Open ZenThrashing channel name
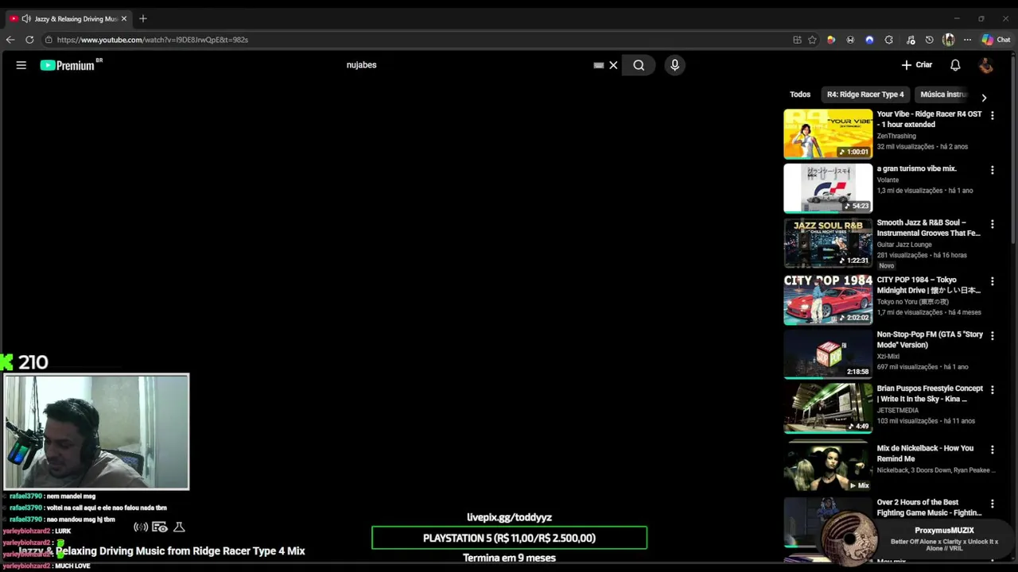This screenshot has width=1018, height=572. [x=896, y=136]
